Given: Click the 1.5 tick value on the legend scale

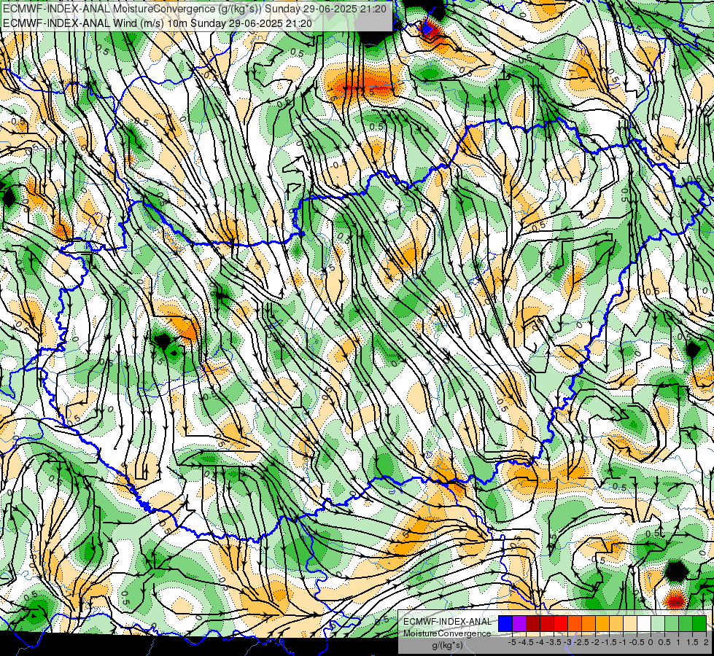Looking at the screenshot, I should tap(693, 642).
